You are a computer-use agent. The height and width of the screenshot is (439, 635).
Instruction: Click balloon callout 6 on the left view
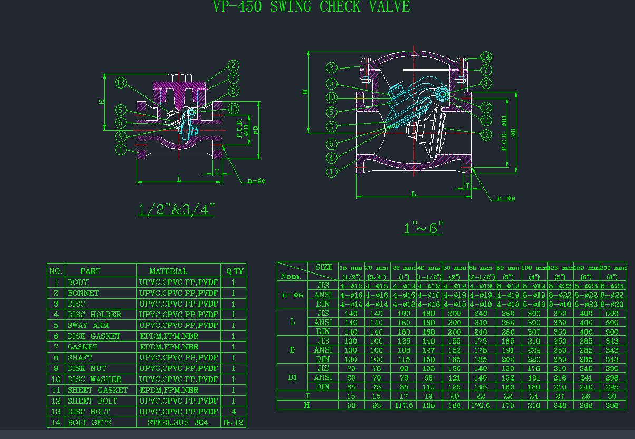[121, 123]
